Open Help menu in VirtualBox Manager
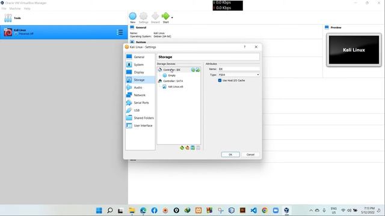 [27, 8]
